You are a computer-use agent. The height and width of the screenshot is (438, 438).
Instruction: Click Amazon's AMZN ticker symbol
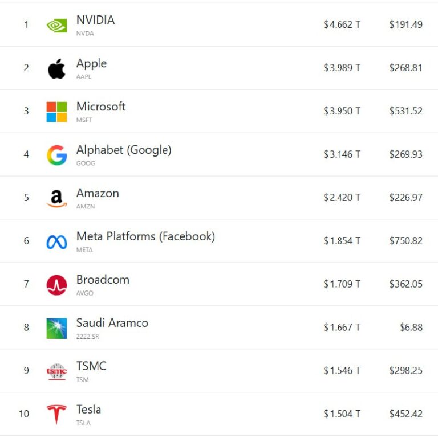tap(86, 207)
